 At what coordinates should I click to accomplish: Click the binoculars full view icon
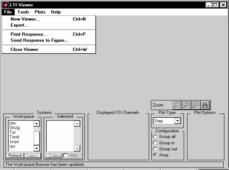[205, 105]
